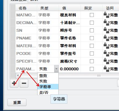This screenshot has height=111, width=119.
Task: Check 指定 box for PCODE row
Action: 92,54
